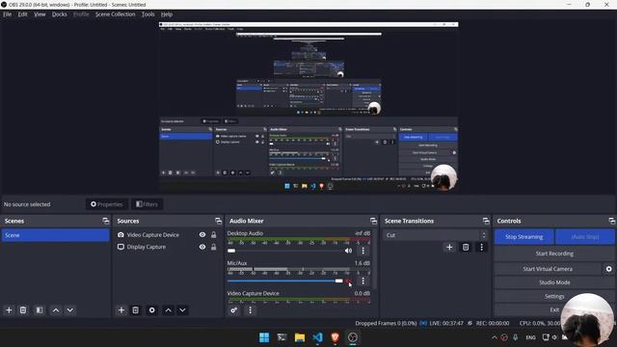Open Windows Start menu

click(264, 337)
